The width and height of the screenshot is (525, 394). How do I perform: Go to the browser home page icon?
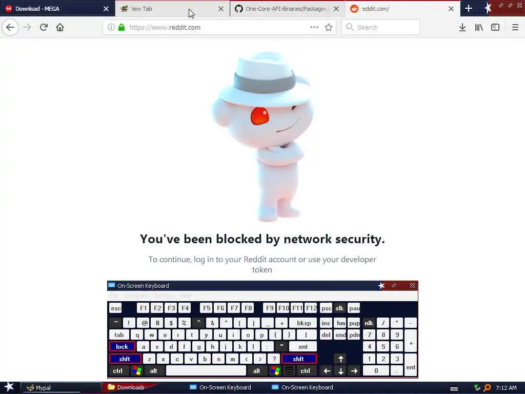(x=60, y=27)
